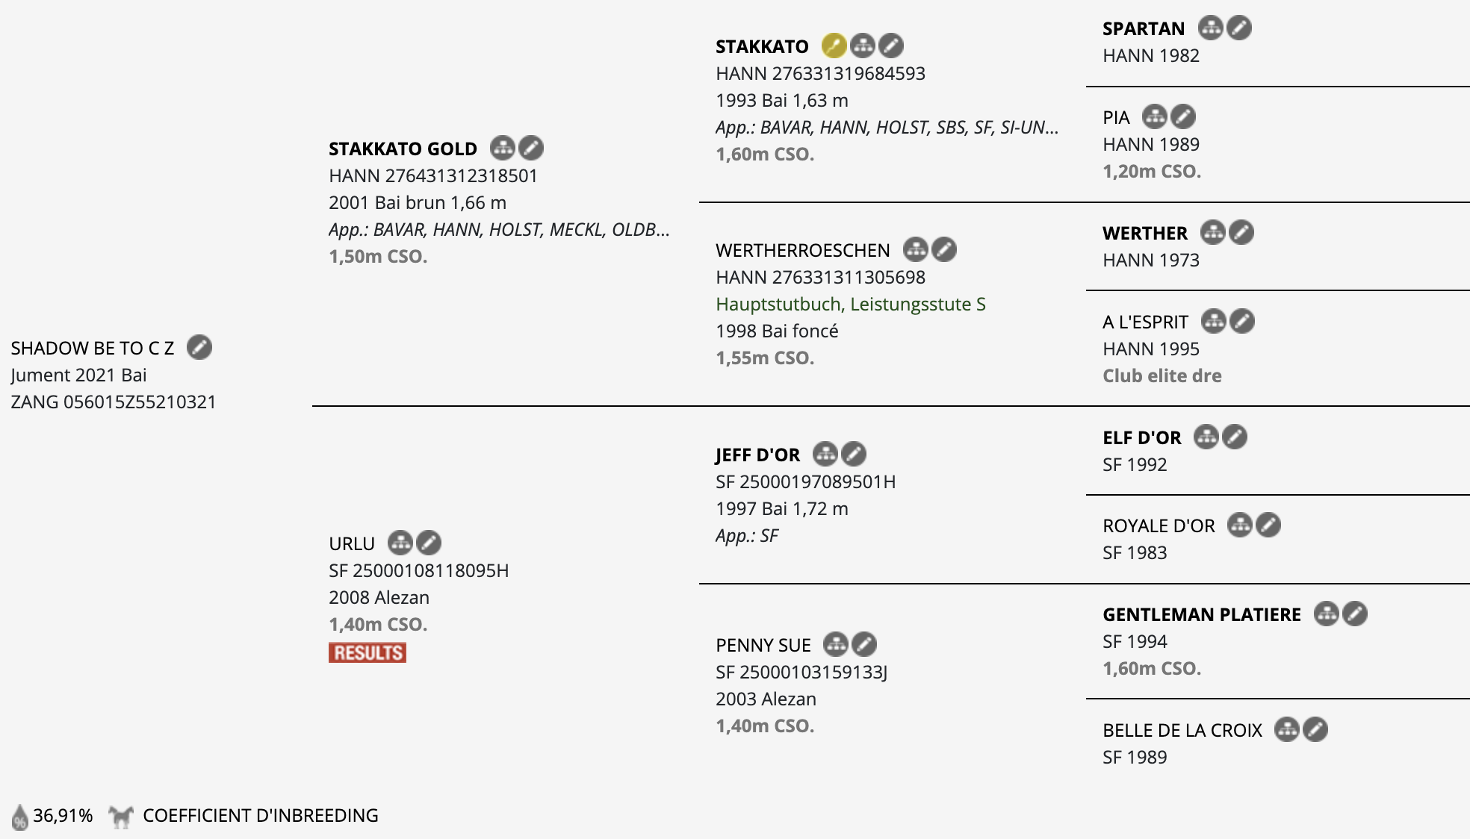Open pedigree tree icon for PIA

pos(1155,116)
